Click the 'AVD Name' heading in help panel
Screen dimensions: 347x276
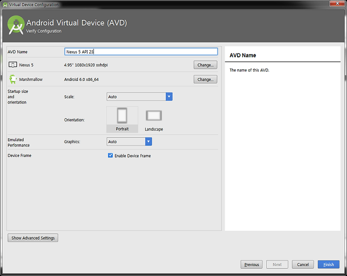(243, 55)
